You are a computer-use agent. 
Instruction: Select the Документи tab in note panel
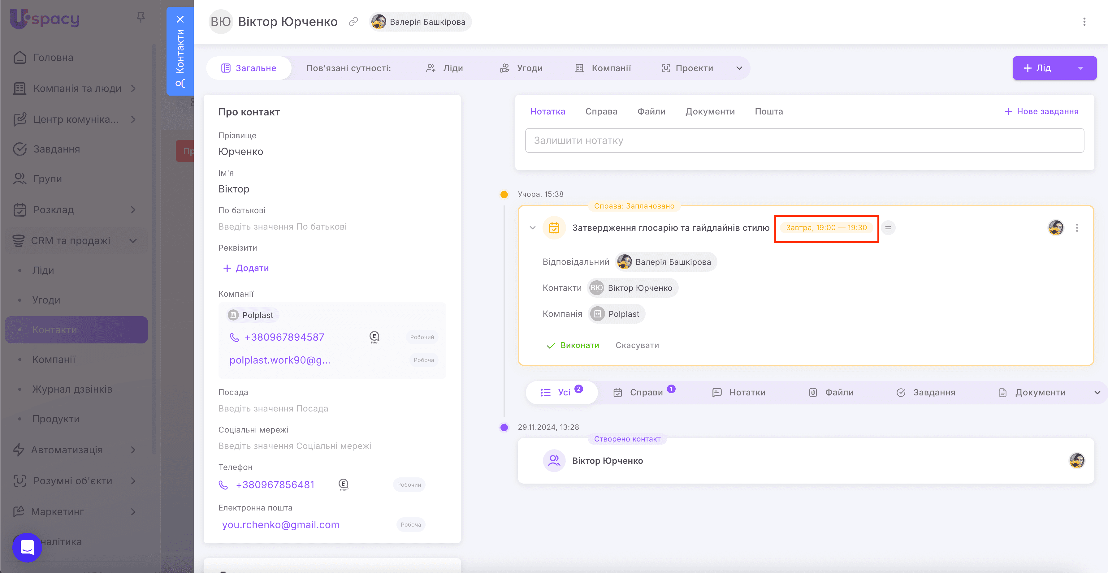coord(710,111)
